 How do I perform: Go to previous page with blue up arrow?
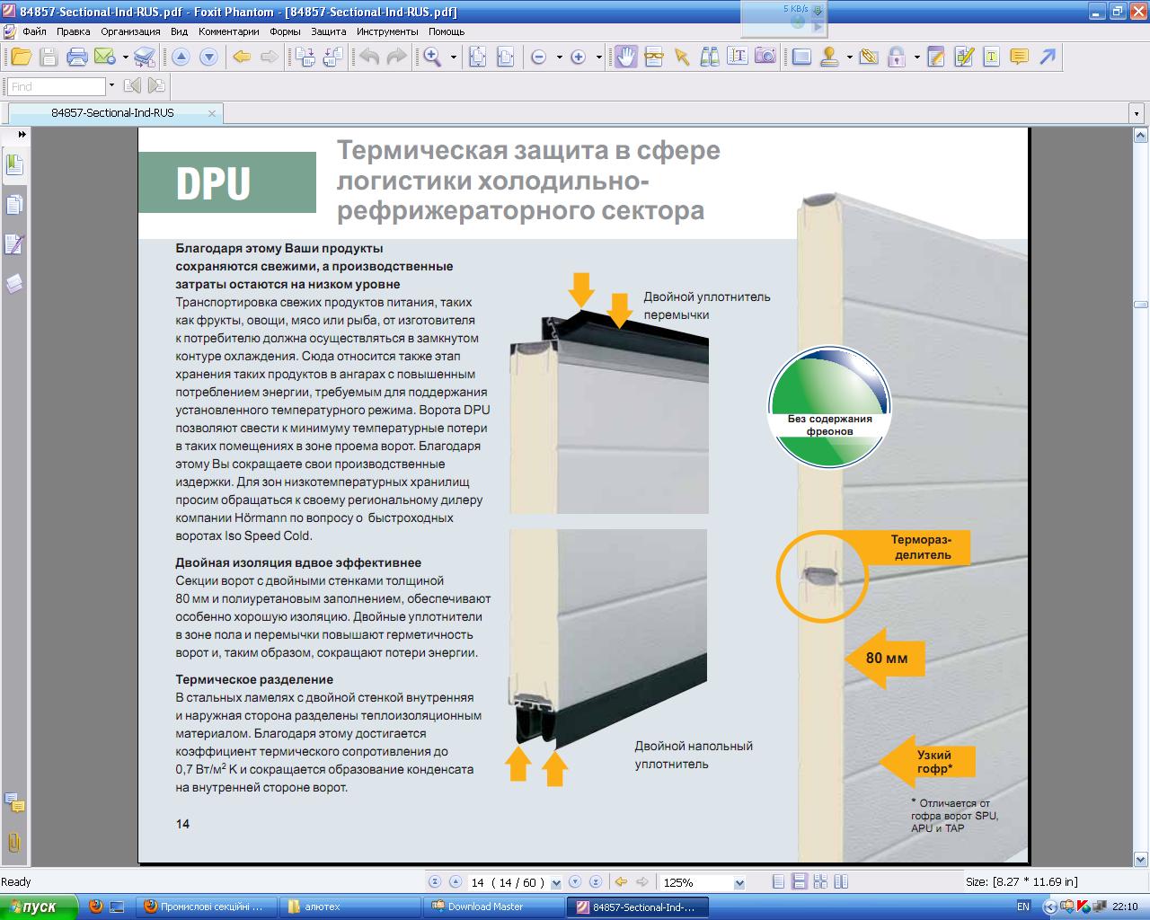coord(181,57)
